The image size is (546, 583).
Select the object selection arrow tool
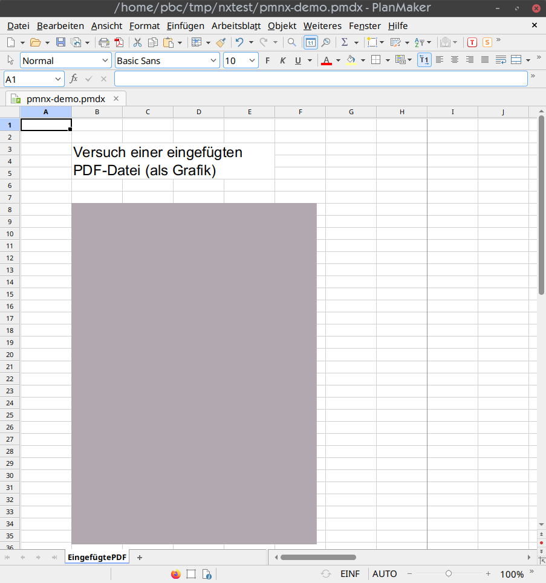click(x=10, y=60)
